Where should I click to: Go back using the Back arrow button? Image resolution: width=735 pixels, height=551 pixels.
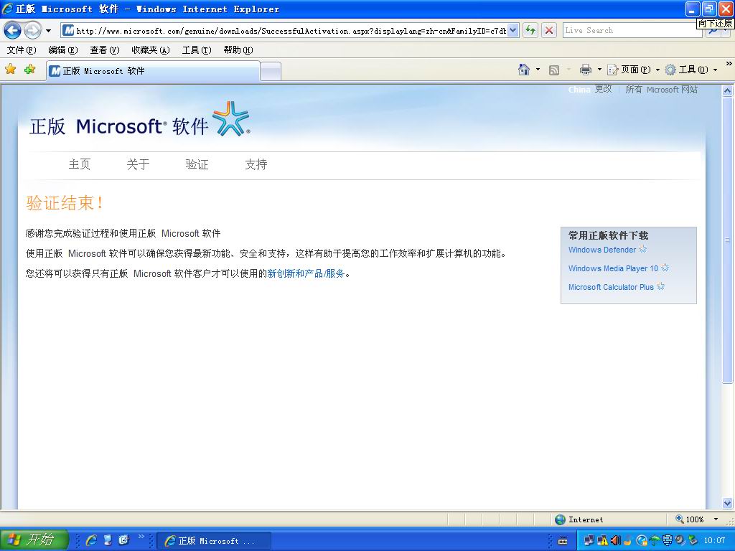[x=12, y=31]
